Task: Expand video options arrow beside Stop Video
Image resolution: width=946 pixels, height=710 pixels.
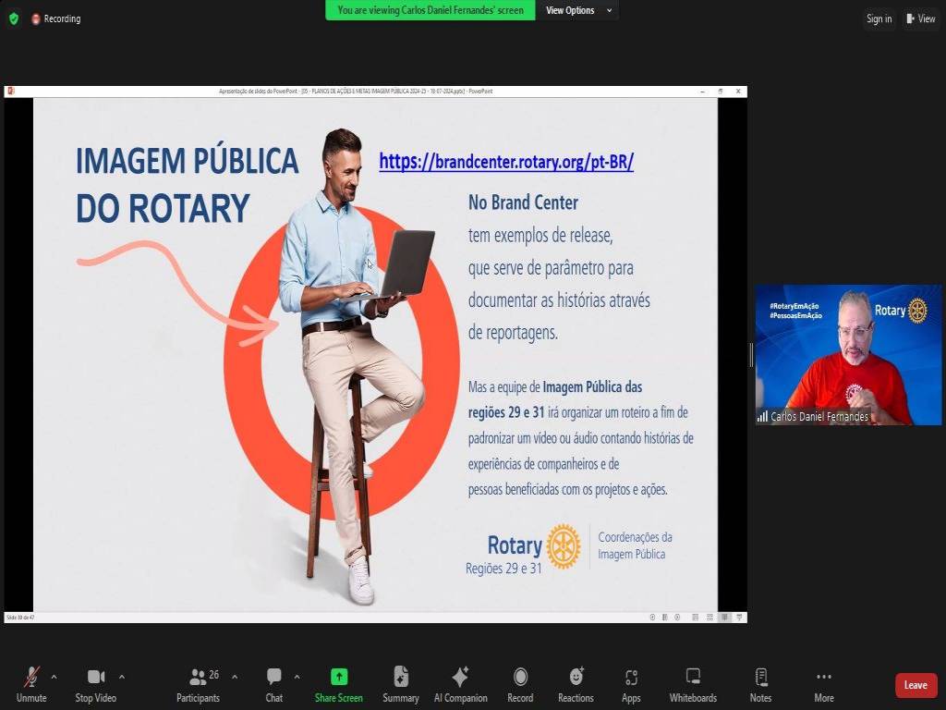Action: pos(122,677)
